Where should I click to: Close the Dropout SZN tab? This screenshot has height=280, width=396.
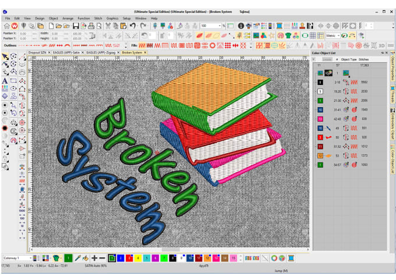[49, 52]
